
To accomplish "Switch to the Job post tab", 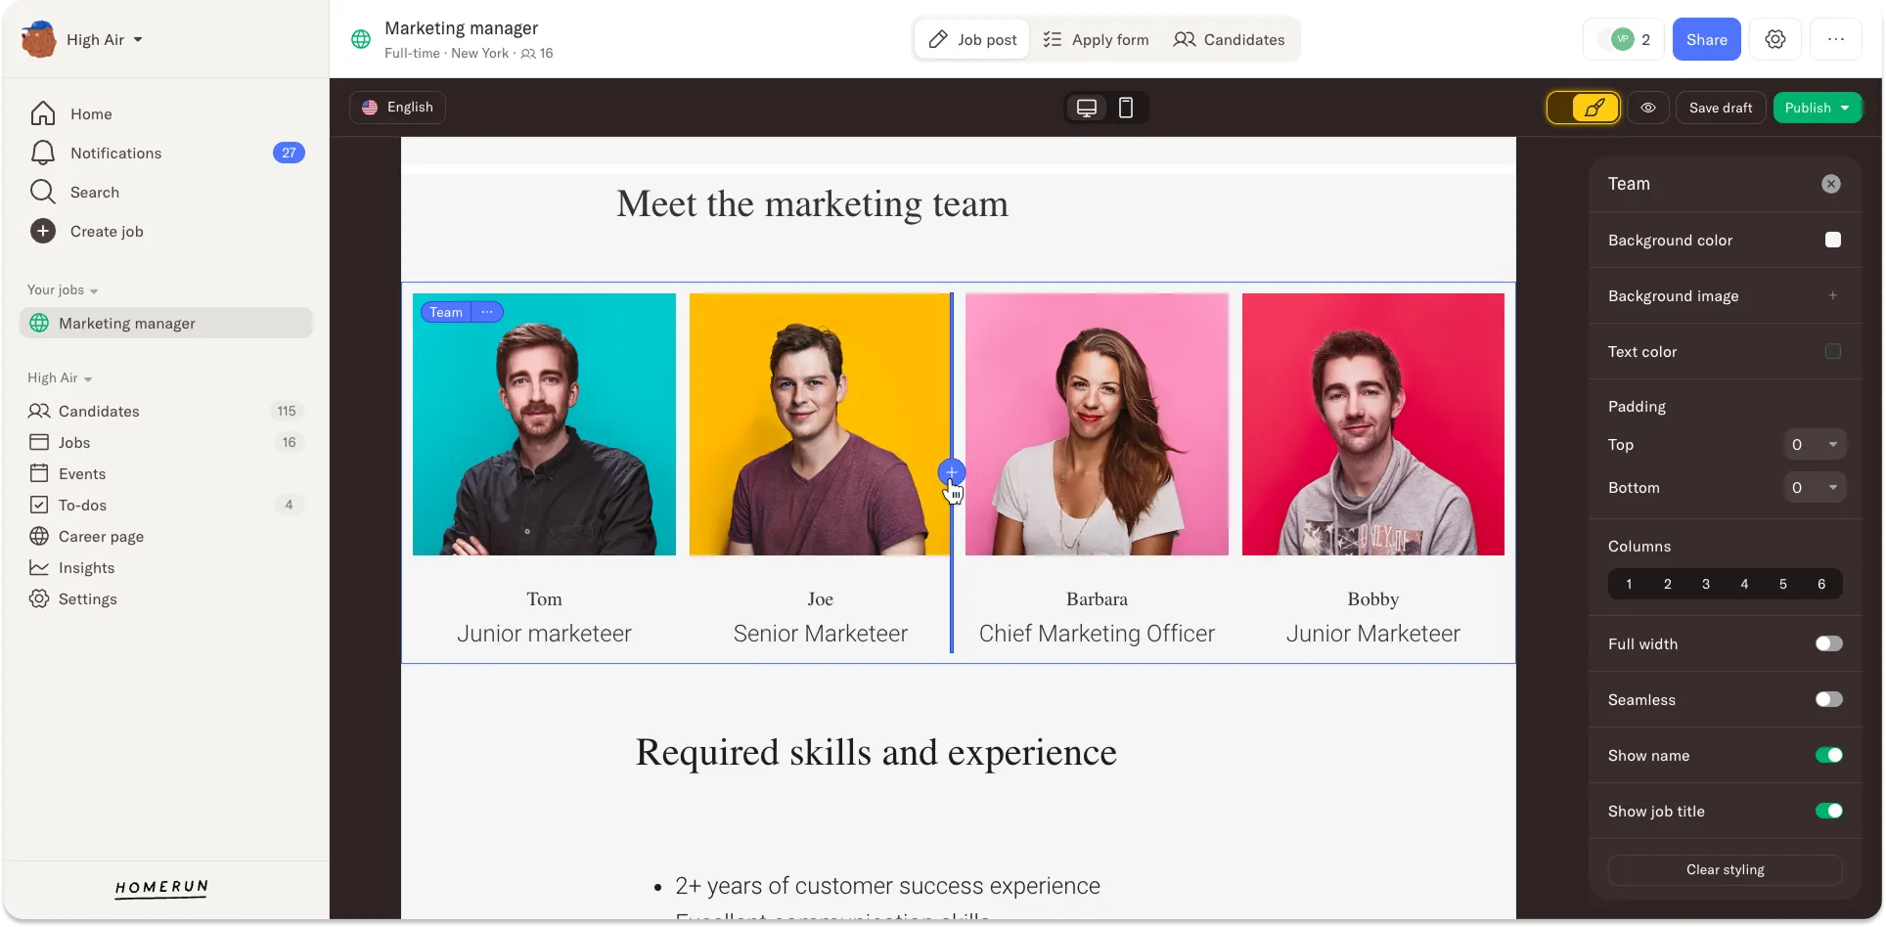I will pos(972,39).
